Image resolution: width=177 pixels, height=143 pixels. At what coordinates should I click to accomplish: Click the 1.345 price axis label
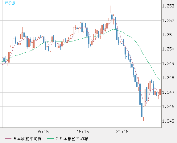coord(168,121)
